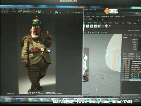Click the second white shelf icon
Screen dimensions: 141x106
88,26
